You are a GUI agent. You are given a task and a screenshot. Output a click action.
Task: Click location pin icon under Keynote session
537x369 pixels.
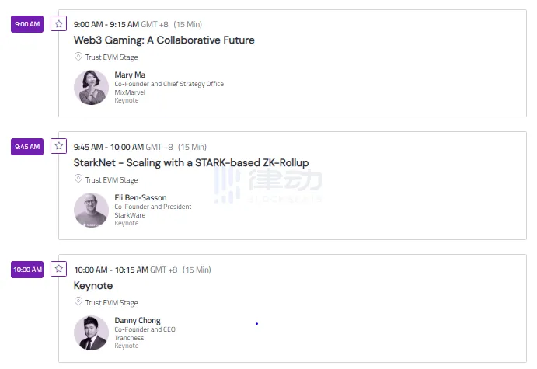tap(78, 302)
